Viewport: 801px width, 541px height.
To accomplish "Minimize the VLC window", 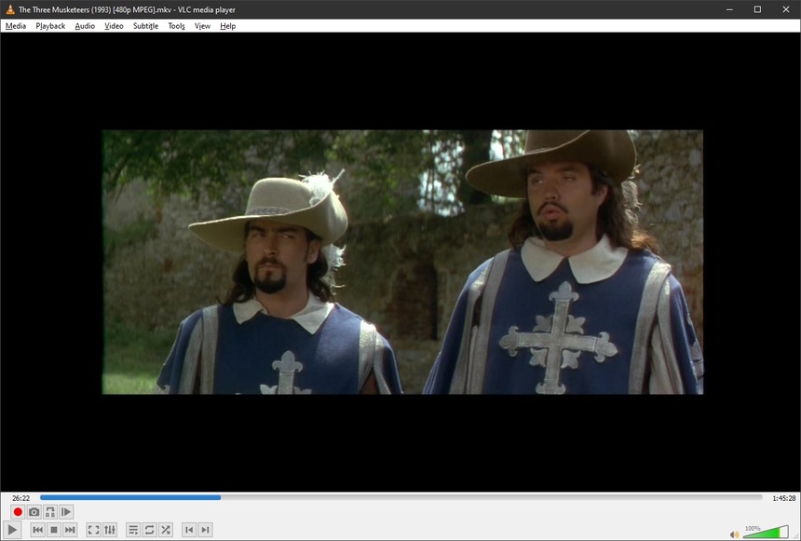I will [729, 9].
